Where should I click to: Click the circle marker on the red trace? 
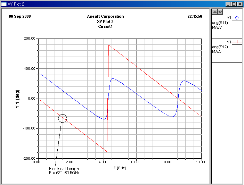[x=63, y=118]
